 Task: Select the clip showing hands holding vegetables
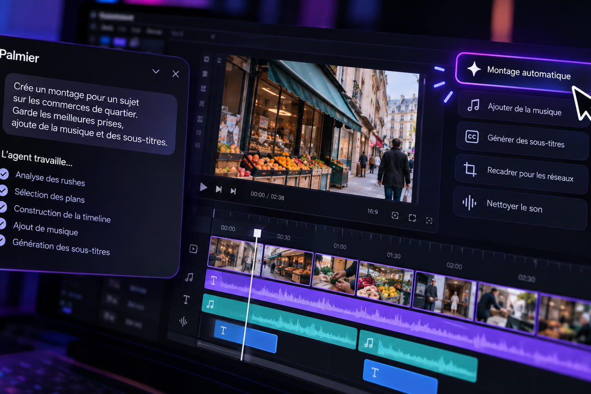coord(335,274)
